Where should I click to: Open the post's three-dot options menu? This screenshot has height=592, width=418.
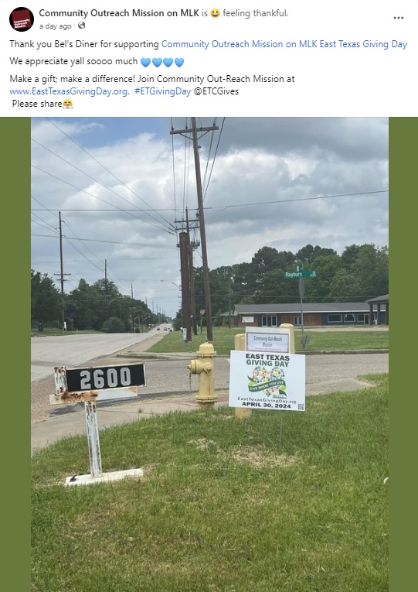click(399, 18)
